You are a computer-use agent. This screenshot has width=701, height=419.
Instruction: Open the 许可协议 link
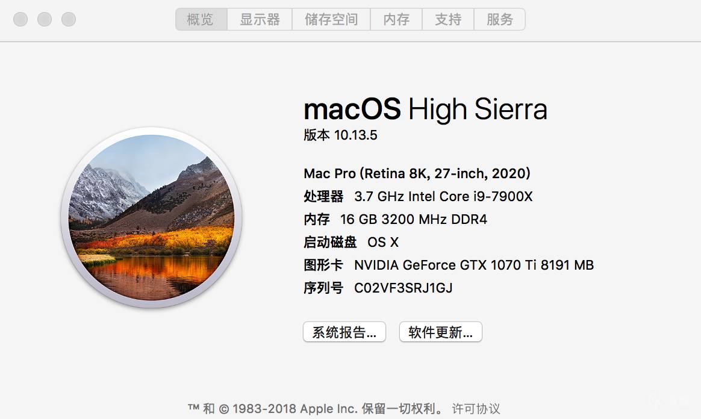point(476,409)
